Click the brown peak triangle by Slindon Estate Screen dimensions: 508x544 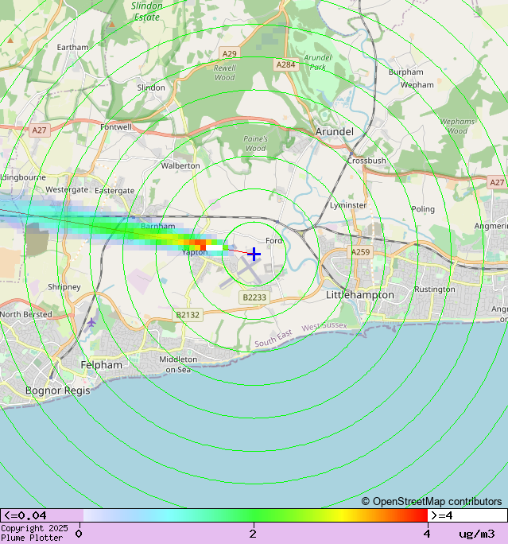click(x=111, y=25)
